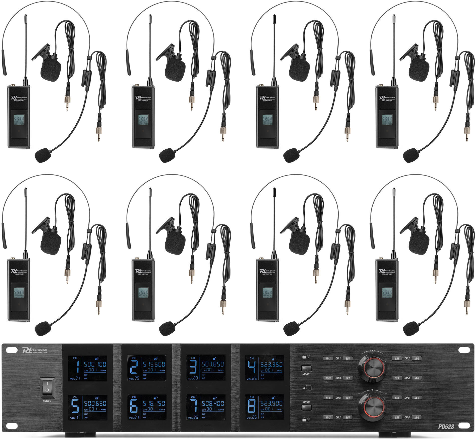Select the channel 6 display showing 516.150
Screen dimensions: 475x439
coord(147,407)
